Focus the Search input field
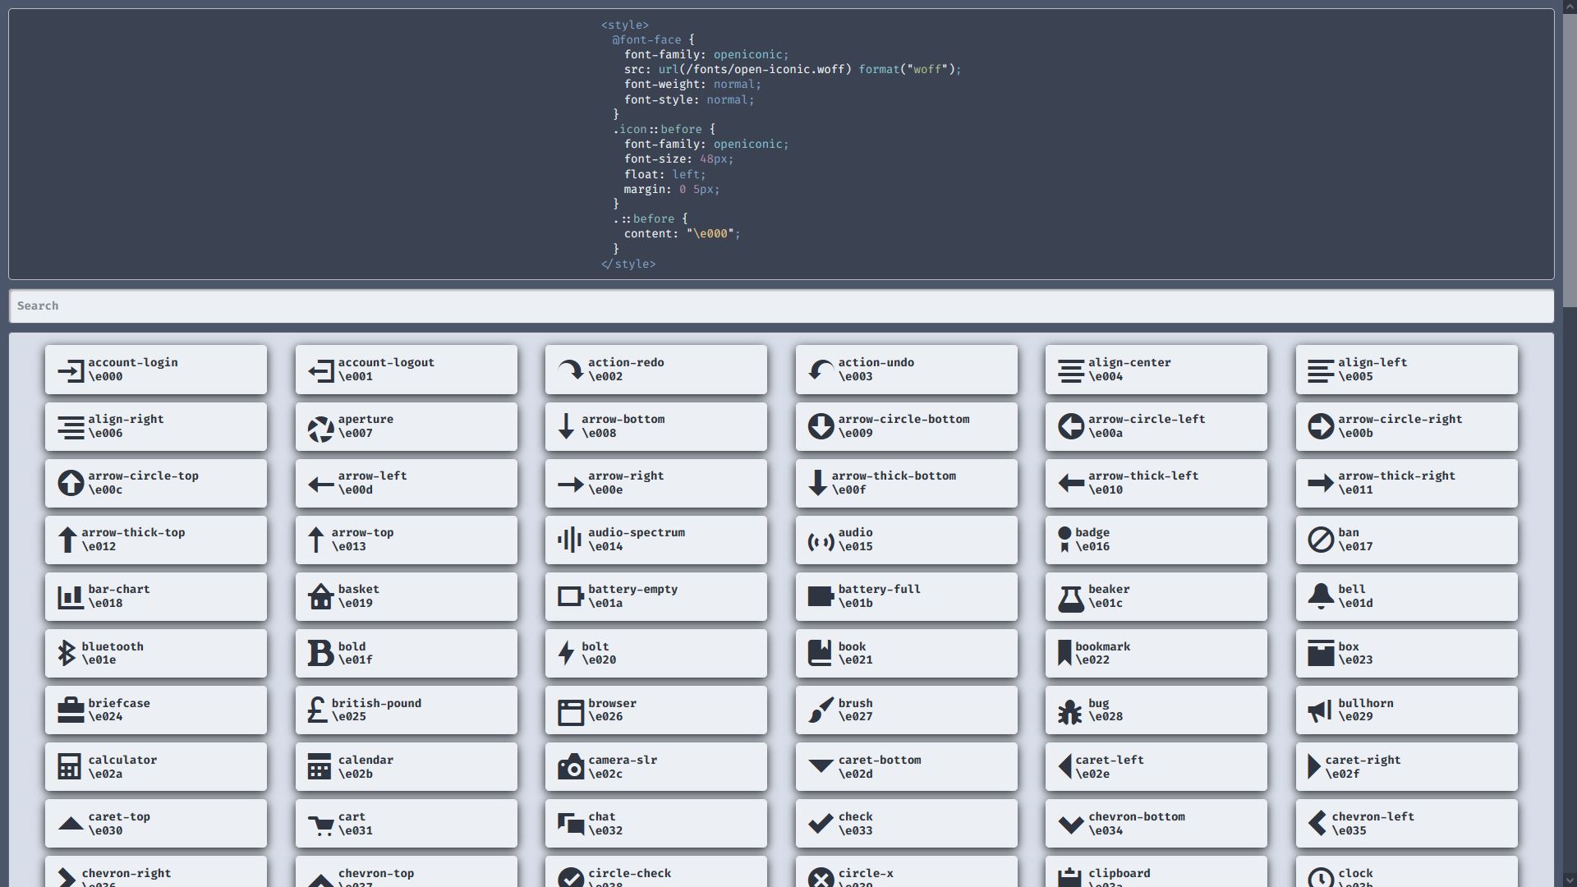Viewport: 1577px width, 887px height. click(x=780, y=306)
